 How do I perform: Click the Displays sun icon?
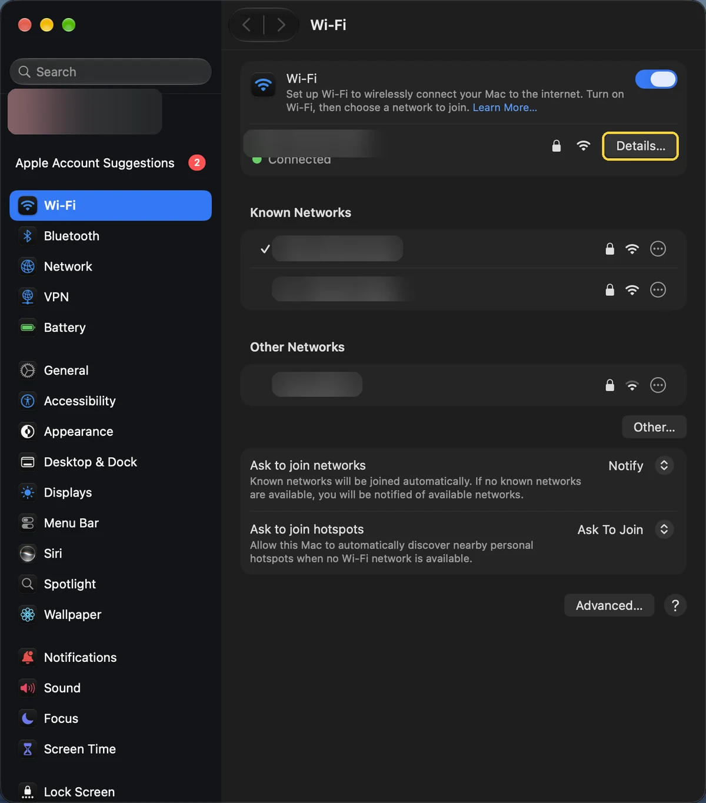[28, 493]
